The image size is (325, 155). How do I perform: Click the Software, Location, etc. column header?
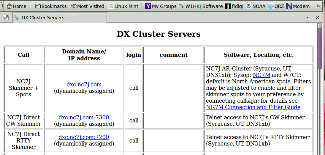point(259,55)
